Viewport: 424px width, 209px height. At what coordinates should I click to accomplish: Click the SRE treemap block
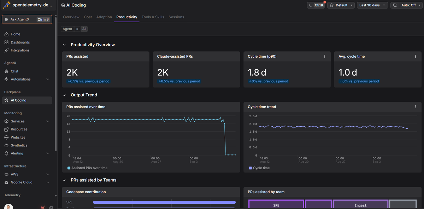pyautogui.click(x=276, y=204)
